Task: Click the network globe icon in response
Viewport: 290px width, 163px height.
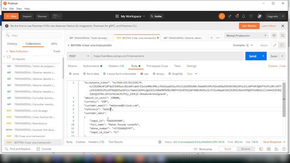Action: pyautogui.click(x=160, y=142)
